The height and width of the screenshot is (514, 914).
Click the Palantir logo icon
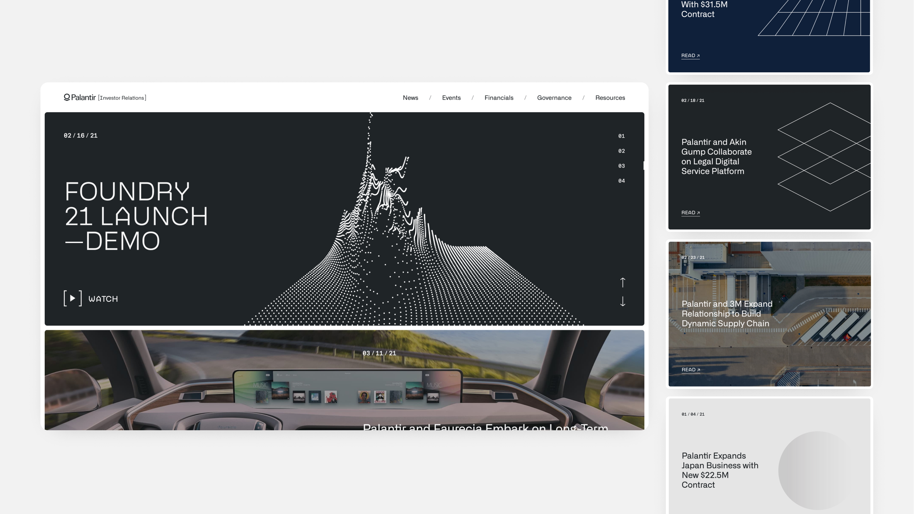coord(67,97)
